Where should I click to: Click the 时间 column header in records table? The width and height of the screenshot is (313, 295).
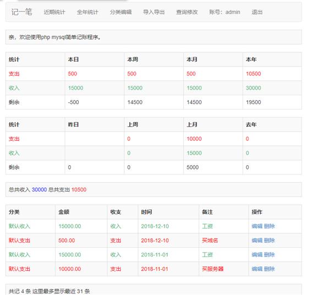pos(146,212)
